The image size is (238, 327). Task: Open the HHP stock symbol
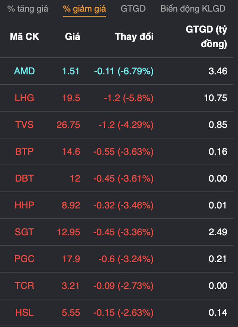pos(24,205)
